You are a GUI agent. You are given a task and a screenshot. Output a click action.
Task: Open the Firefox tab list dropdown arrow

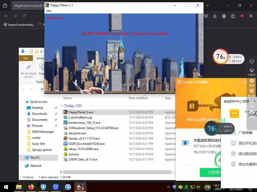click(x=207, y=5)
